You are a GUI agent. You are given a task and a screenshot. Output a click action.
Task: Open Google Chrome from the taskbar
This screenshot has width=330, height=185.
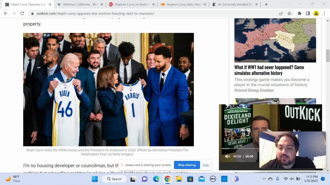pos(167,179)
